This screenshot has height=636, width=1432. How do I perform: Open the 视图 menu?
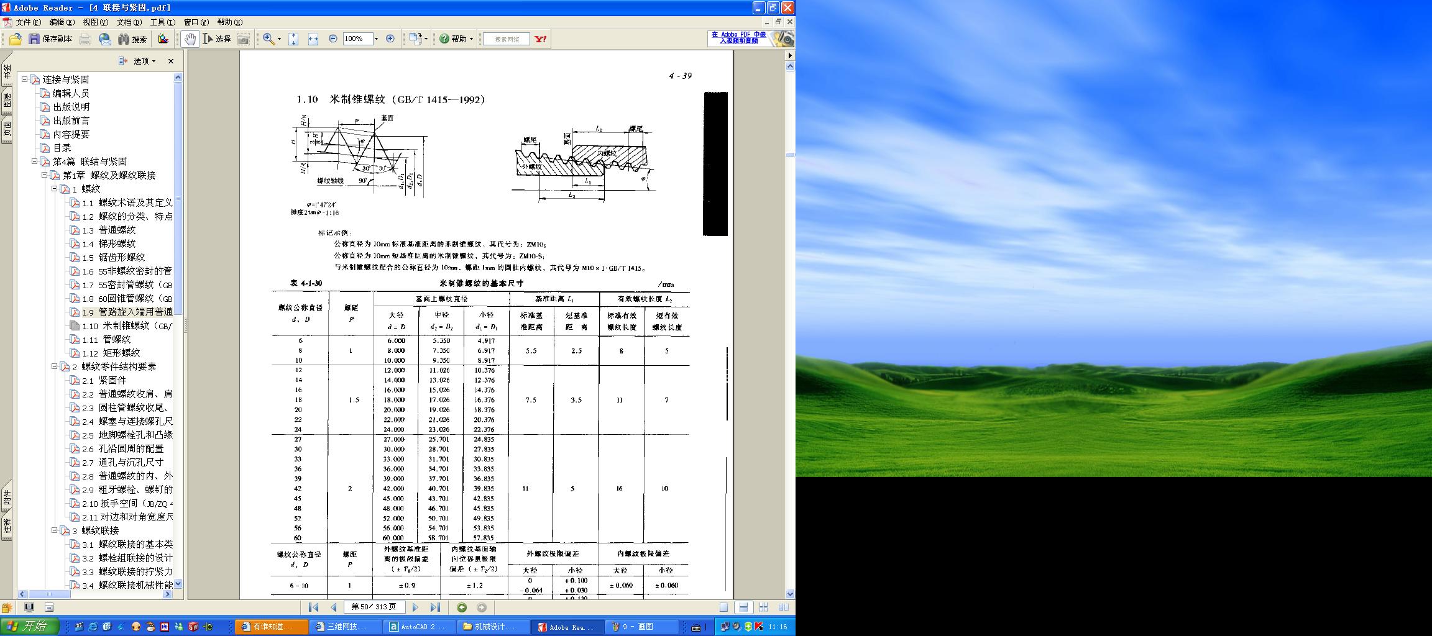95,22
